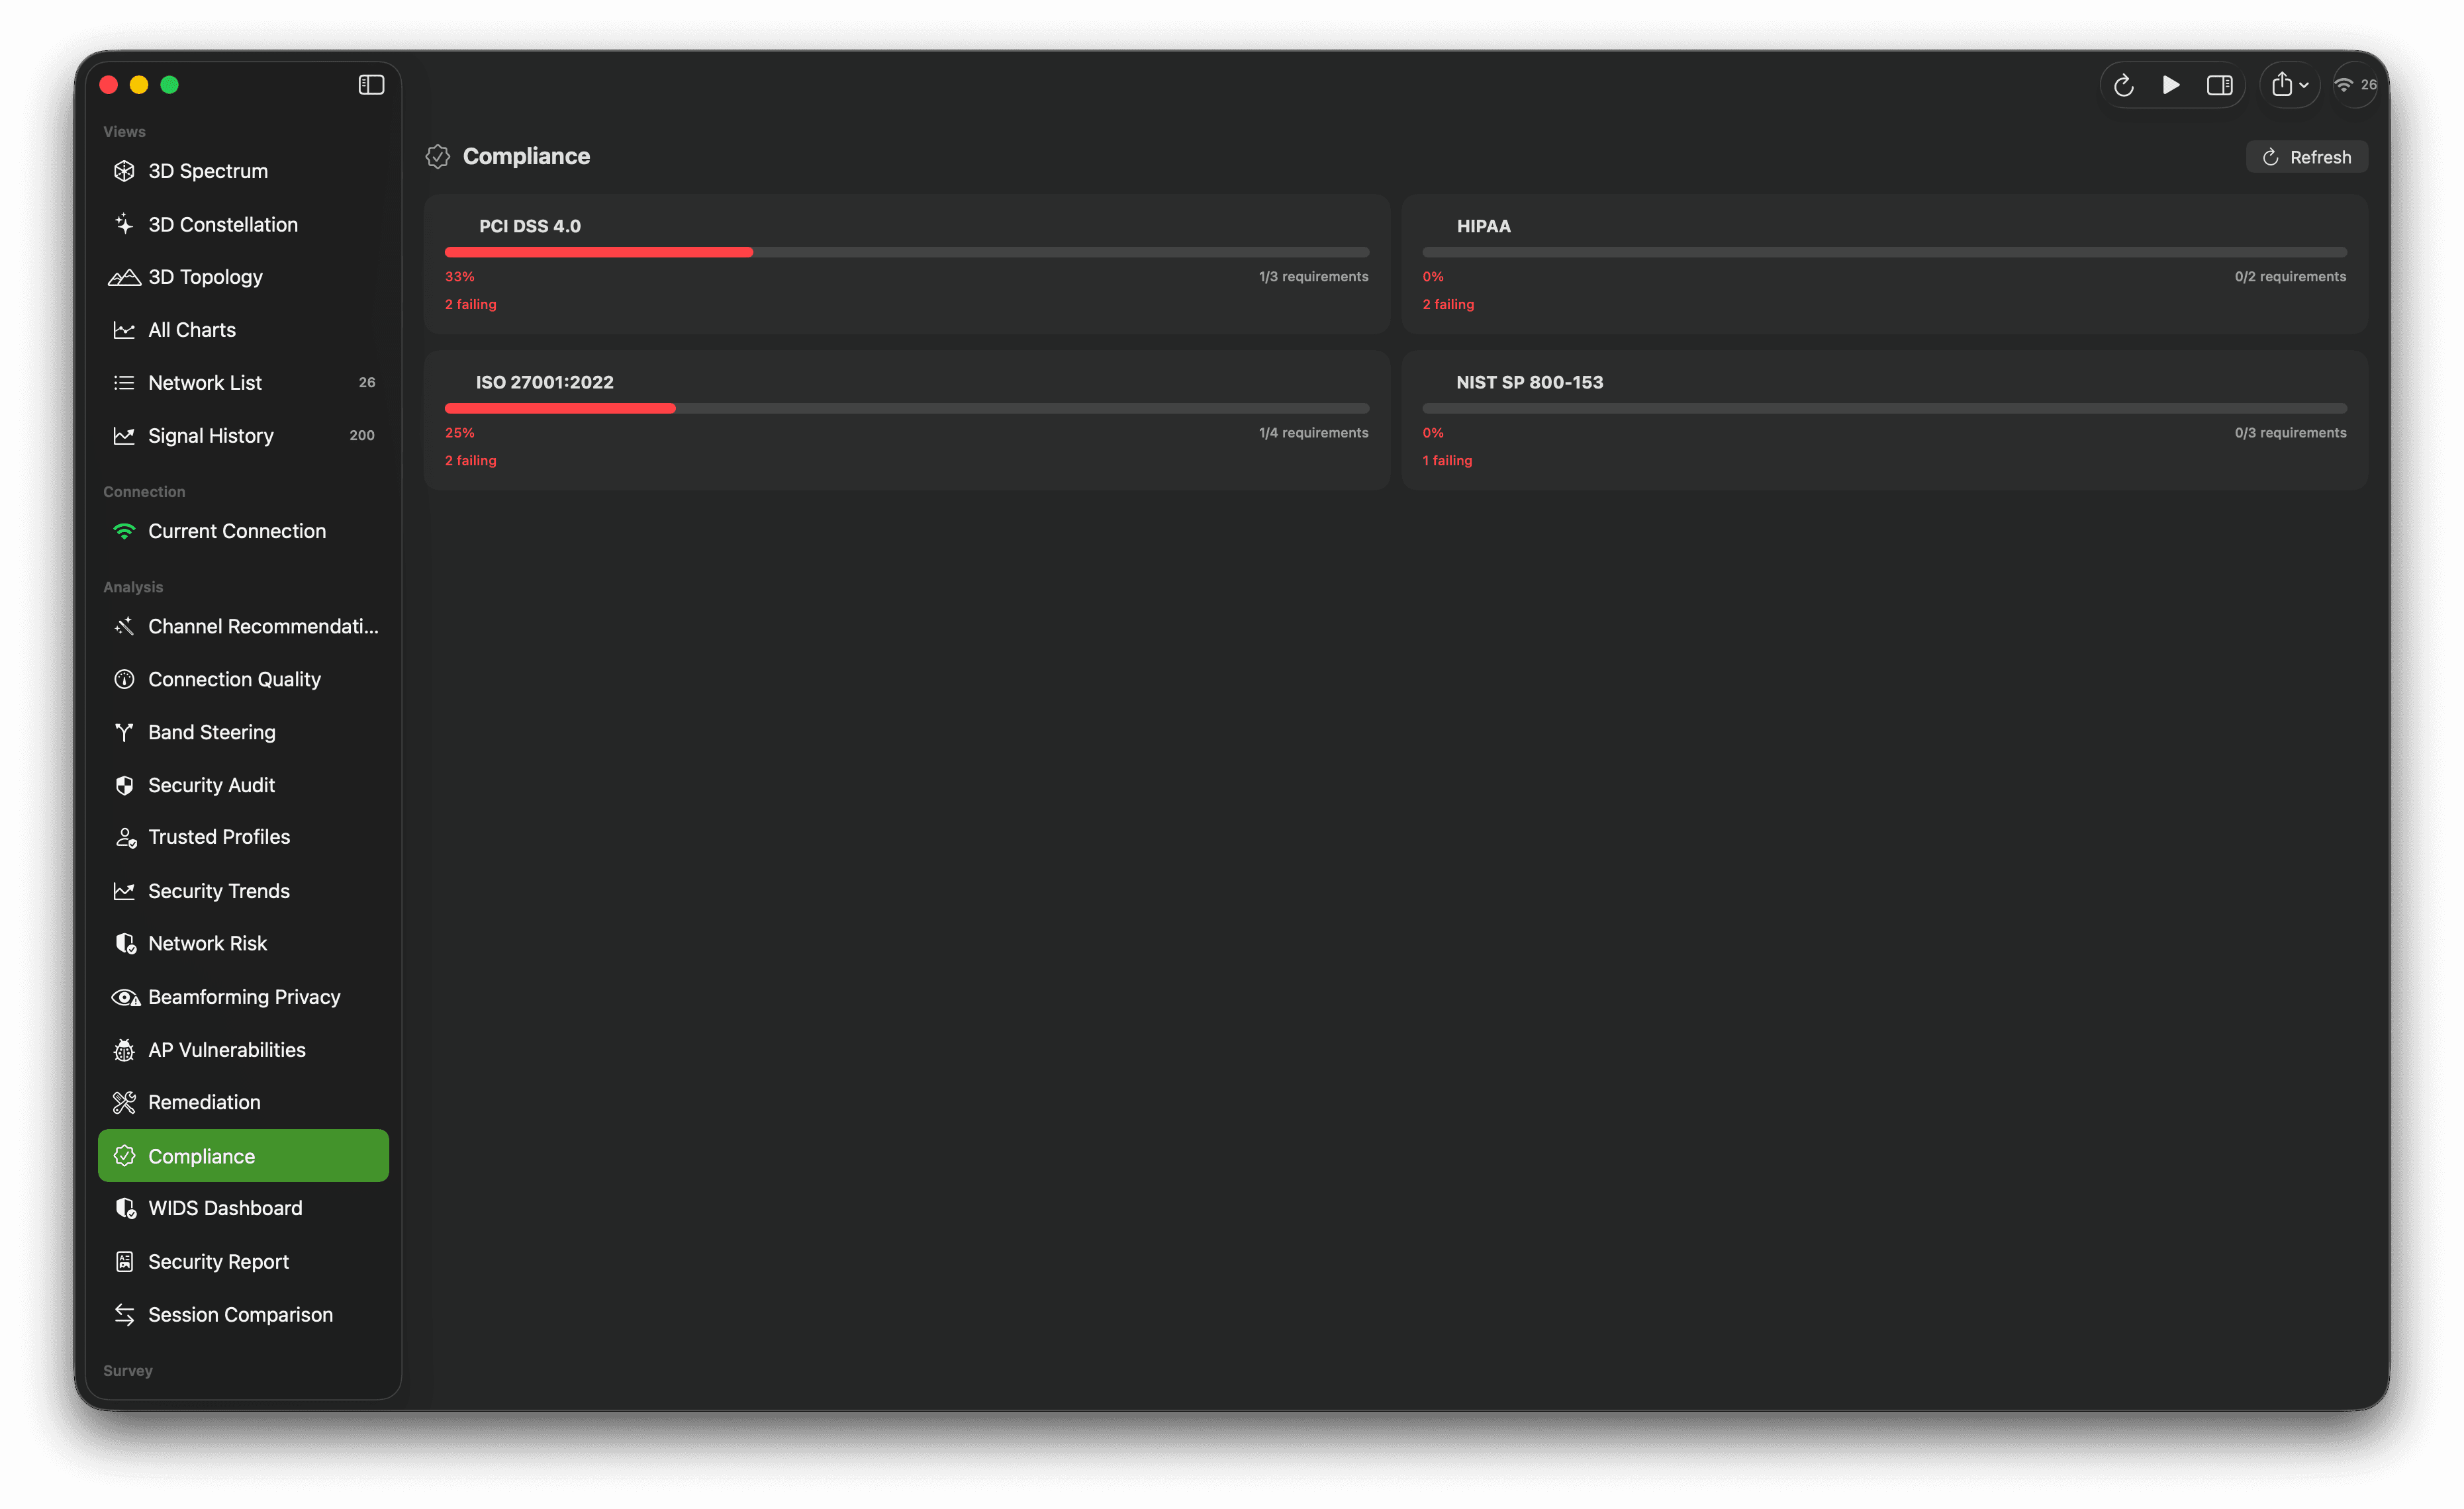
Task: Click the Band Steering fork icon
Action: (124, 732)
